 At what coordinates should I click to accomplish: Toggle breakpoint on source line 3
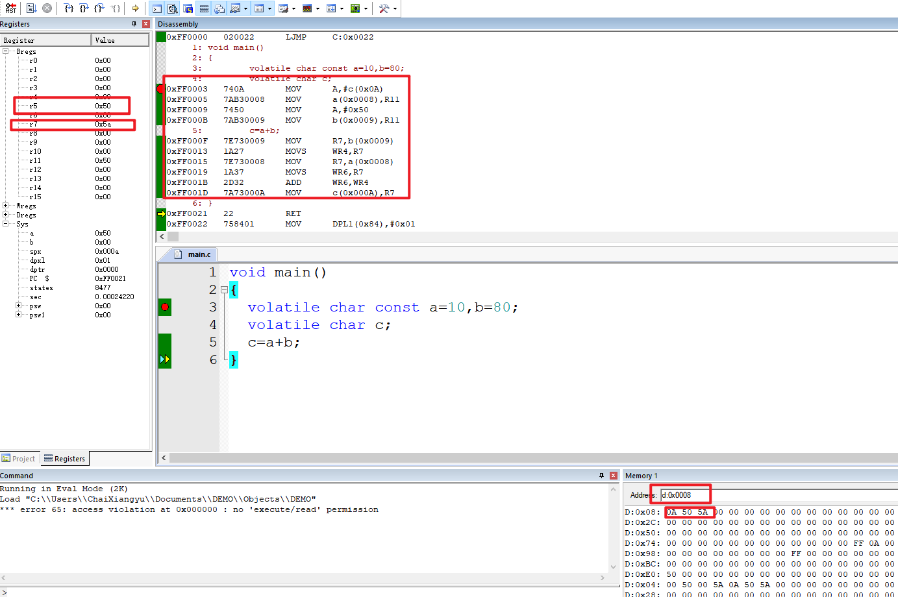point(165,307)
